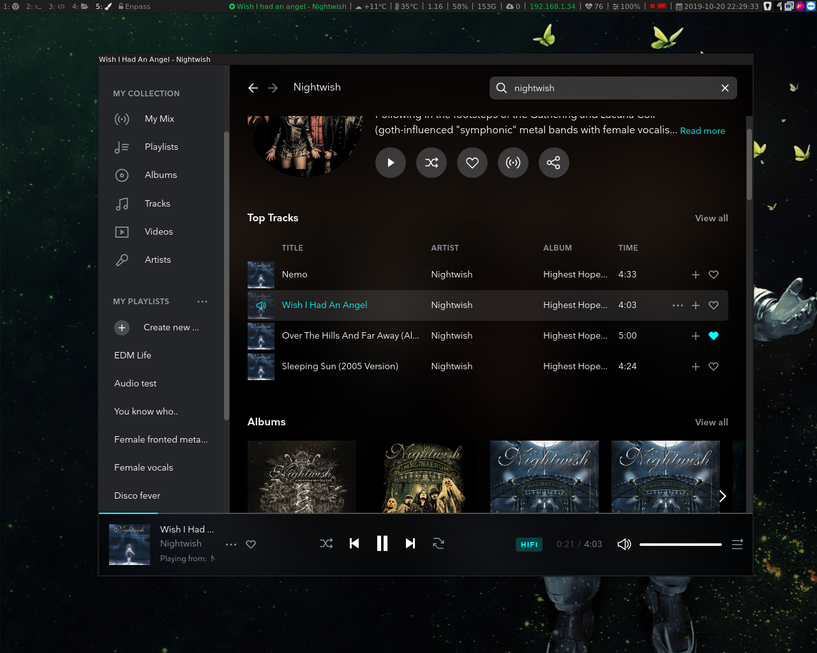Enable repeat mode
Image resolution: width=817 pixels, height=653 pixels.
(438, 543)
